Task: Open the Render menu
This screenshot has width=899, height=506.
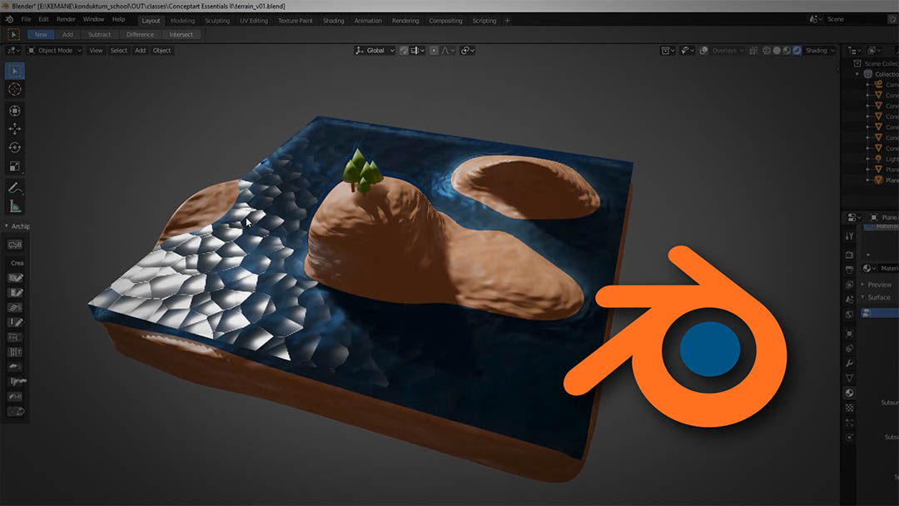Action: [x=65, y=19]
